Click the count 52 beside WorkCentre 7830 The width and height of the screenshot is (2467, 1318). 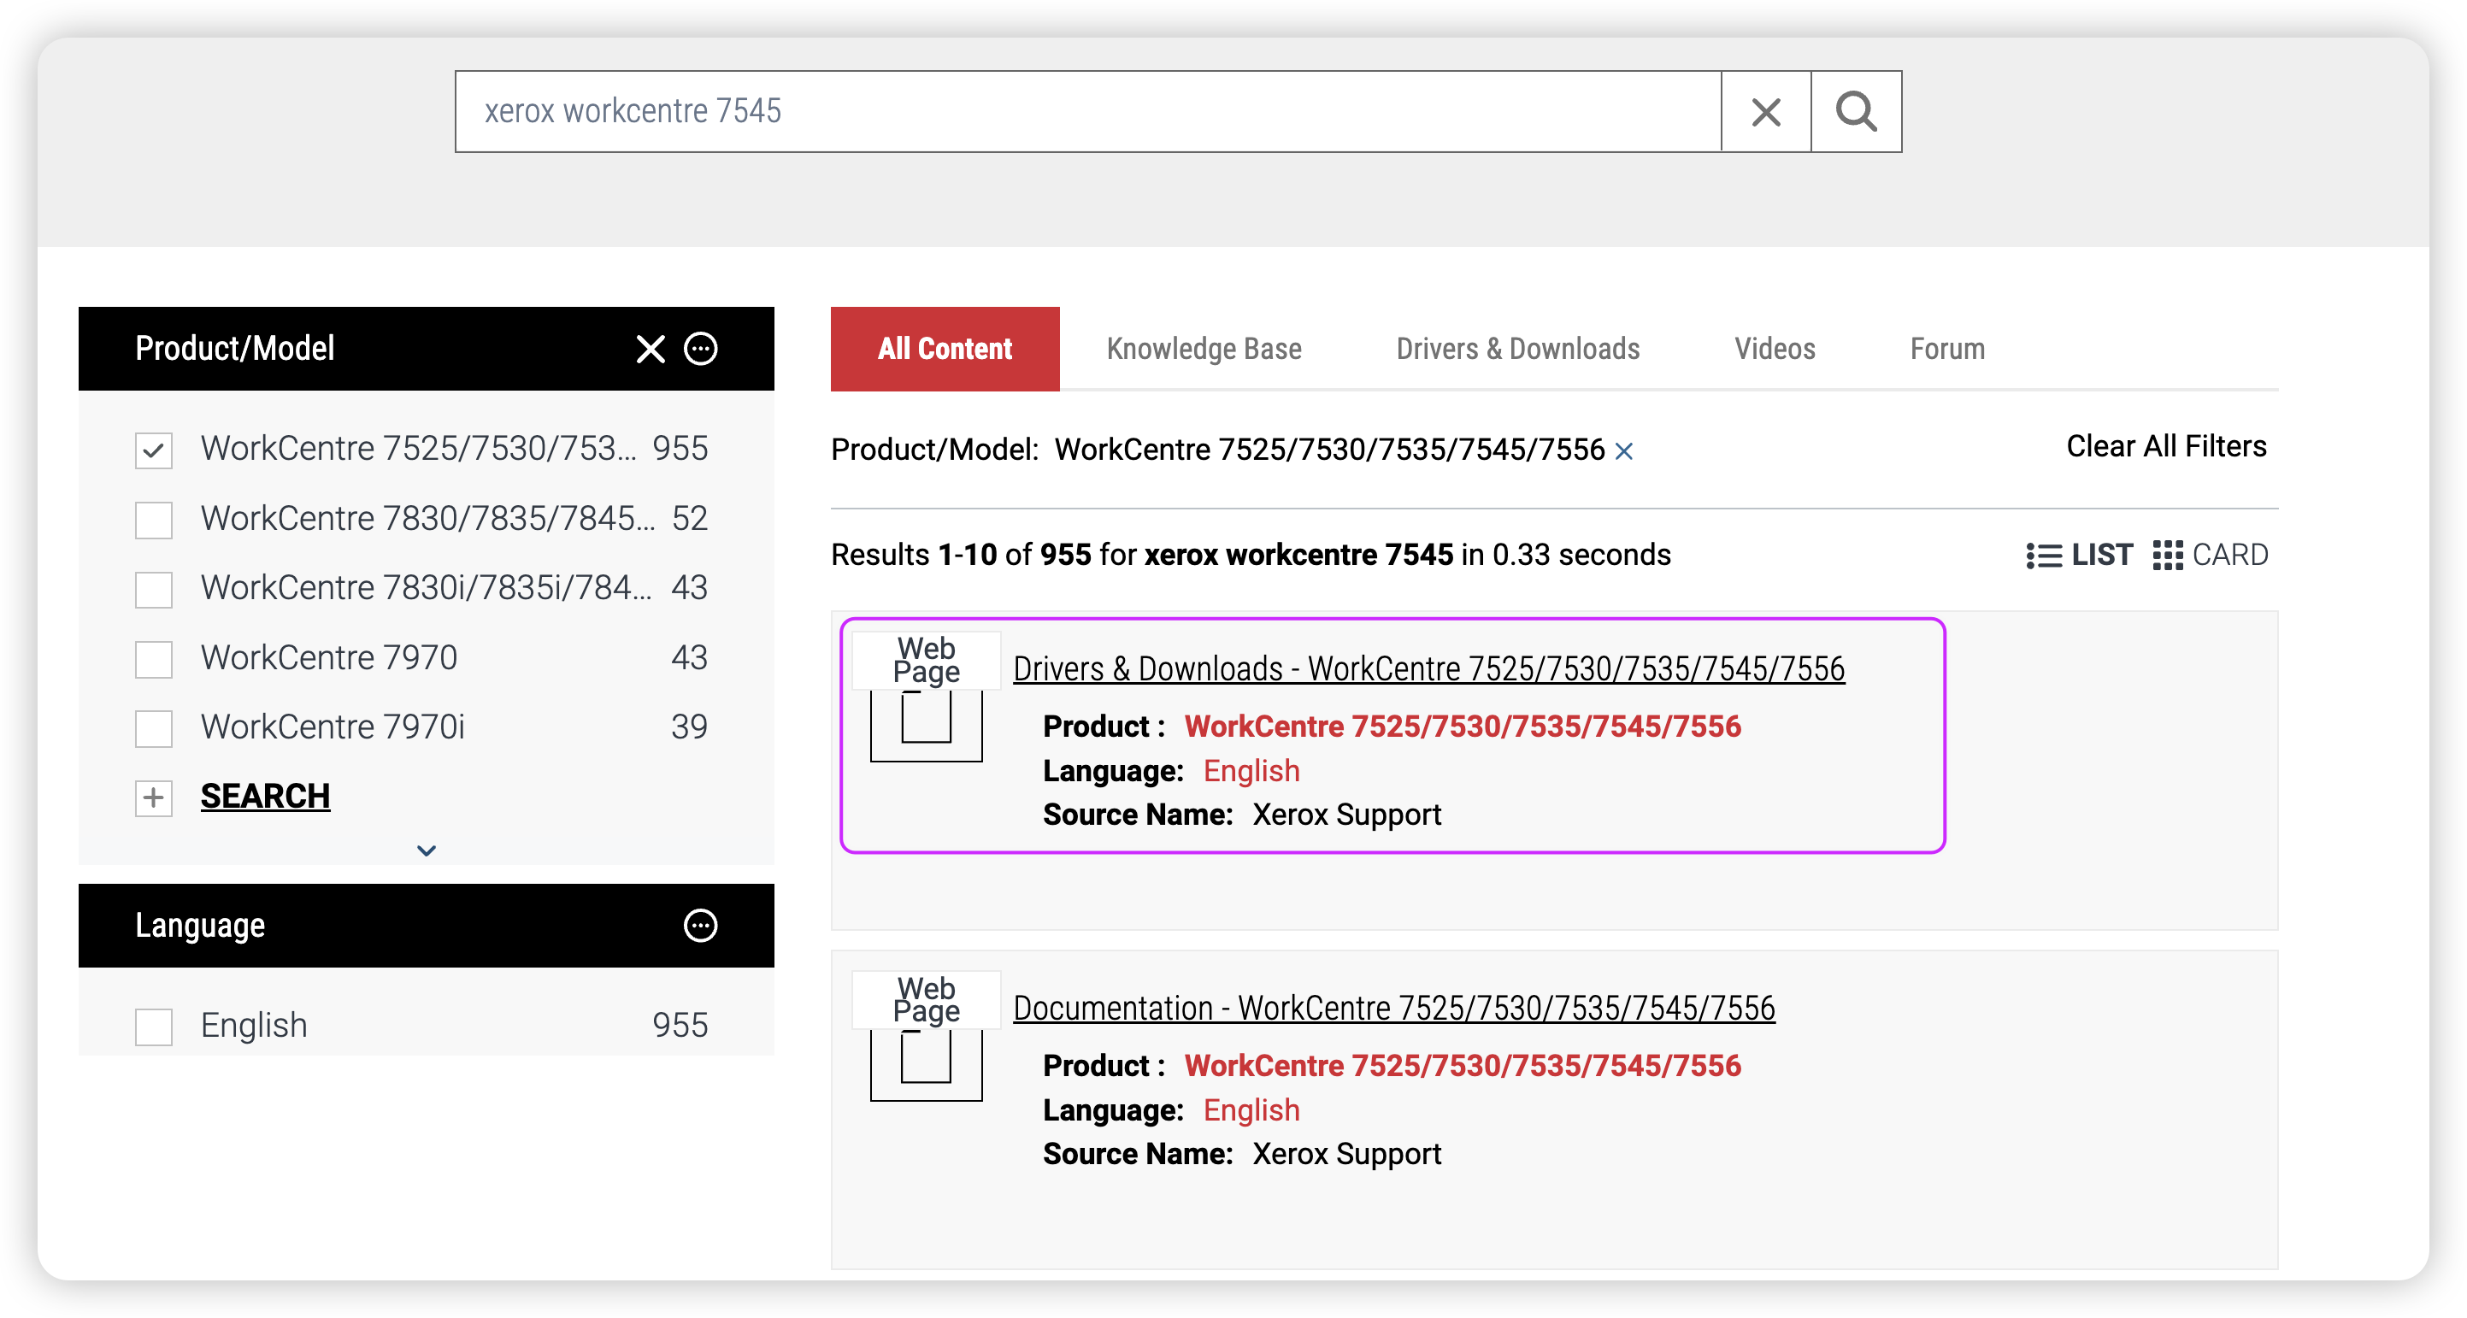690,519
